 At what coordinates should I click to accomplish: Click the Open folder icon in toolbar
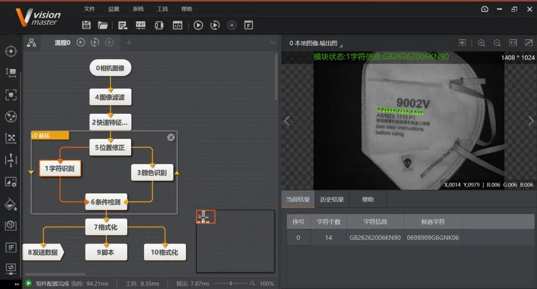[x=103, y=25]
